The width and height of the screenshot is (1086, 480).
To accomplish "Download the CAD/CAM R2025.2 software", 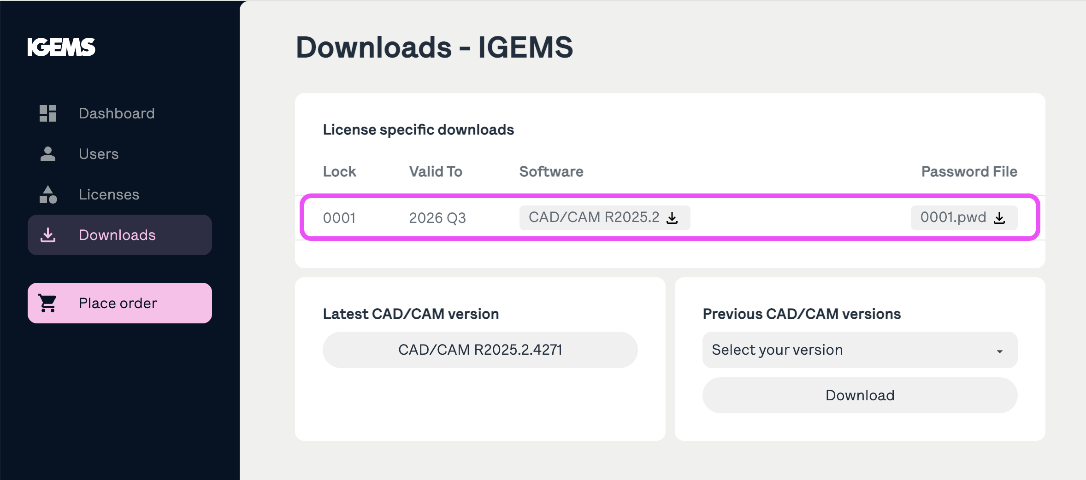I will (605, 217).
